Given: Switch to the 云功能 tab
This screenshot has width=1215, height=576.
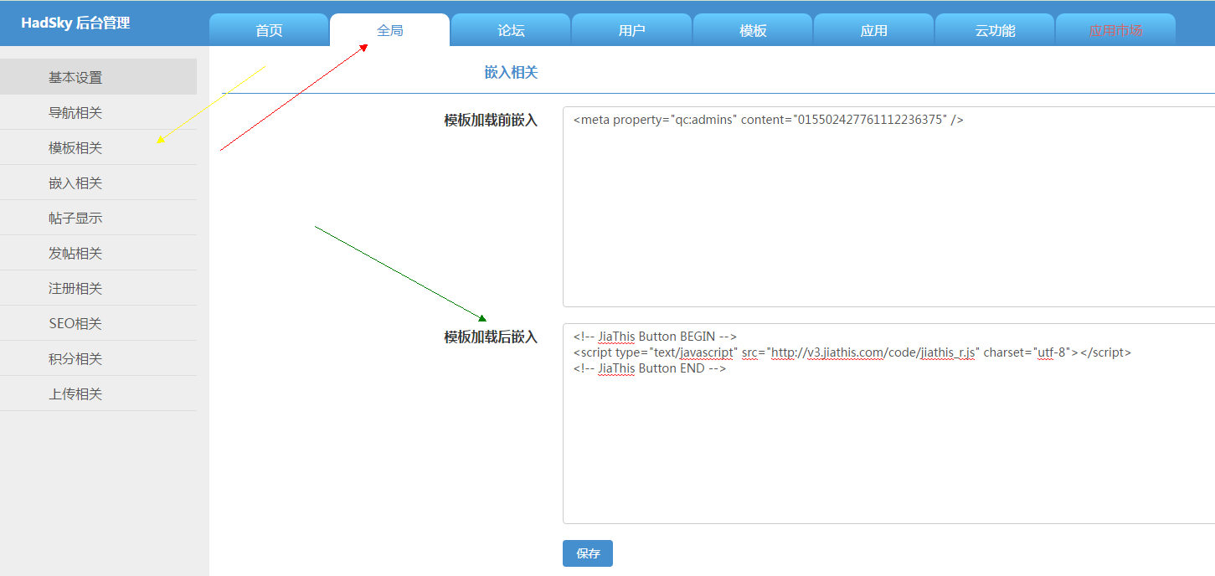Looking at the screenshot, I should pos(995,30).
